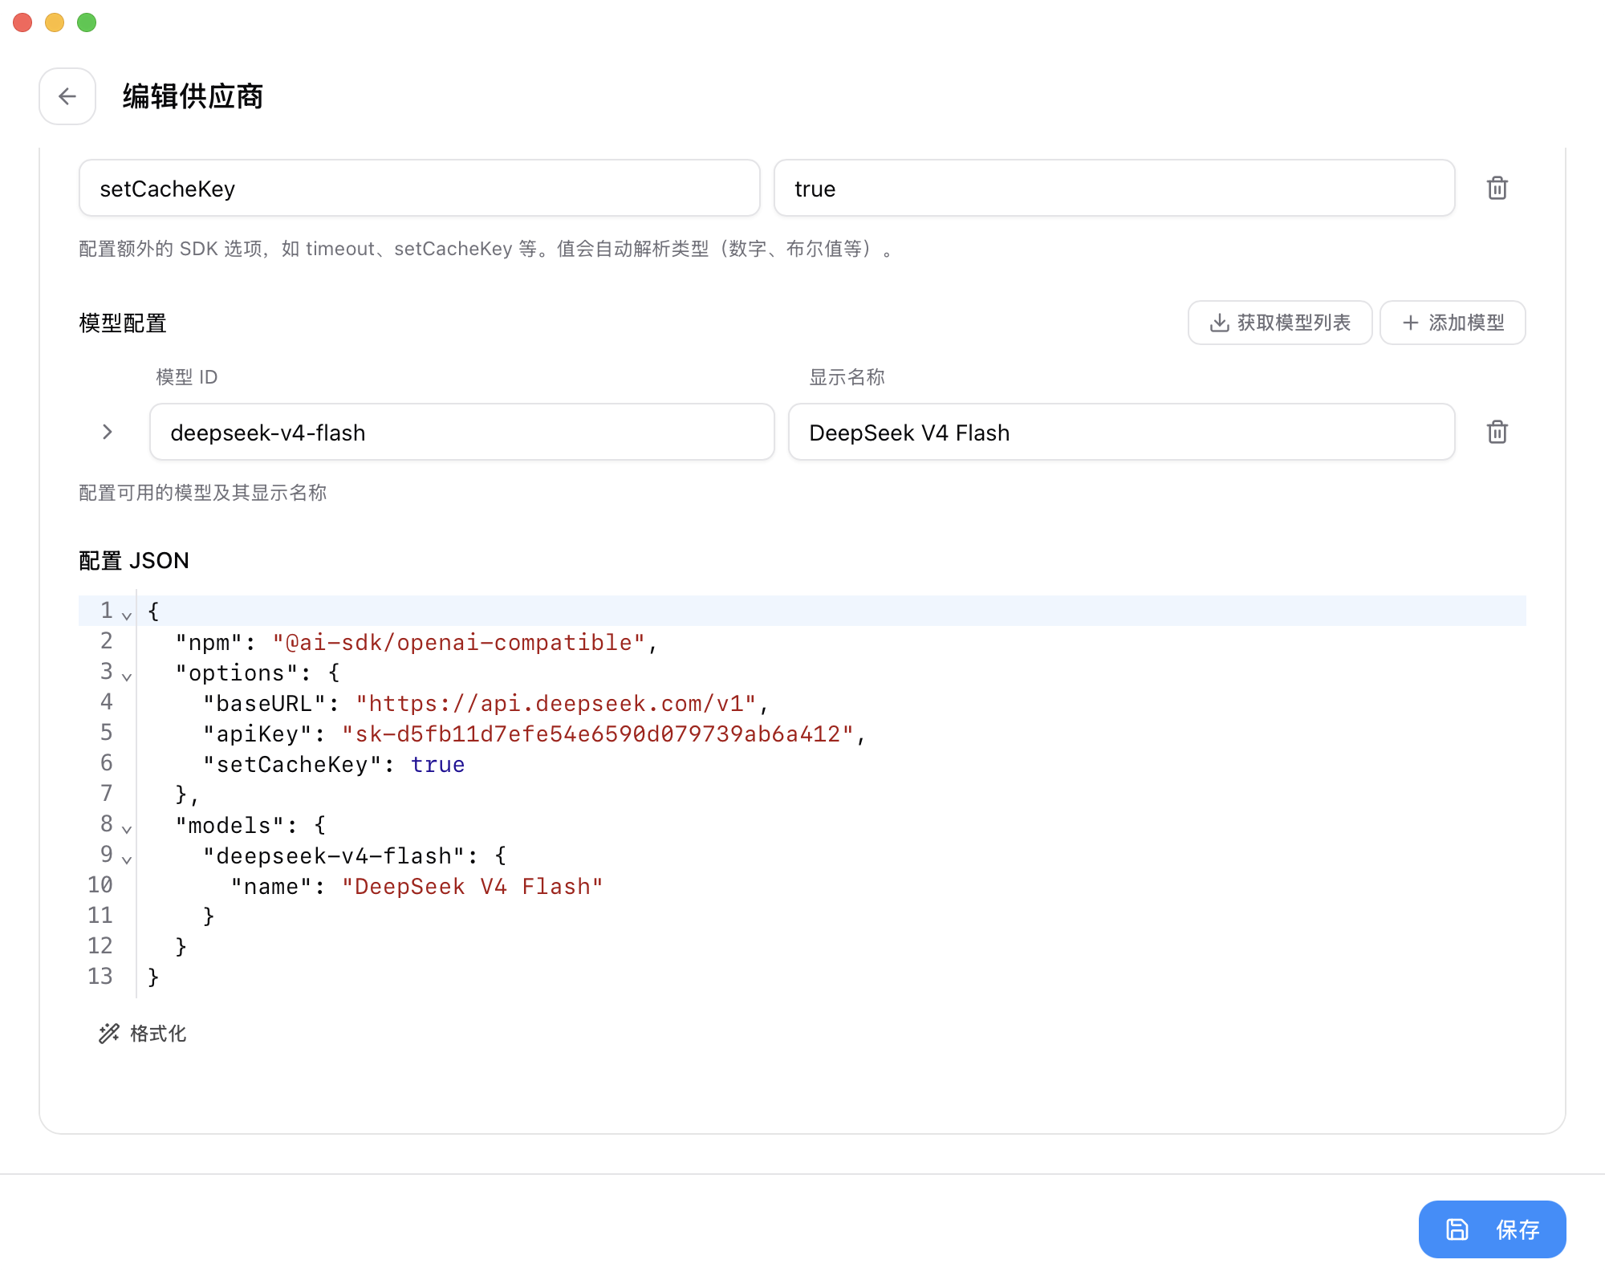The height and width of the screenshot is (1284, 1605).
Task: Collapse JSON fold at line 1
Action: pos(127,616)
